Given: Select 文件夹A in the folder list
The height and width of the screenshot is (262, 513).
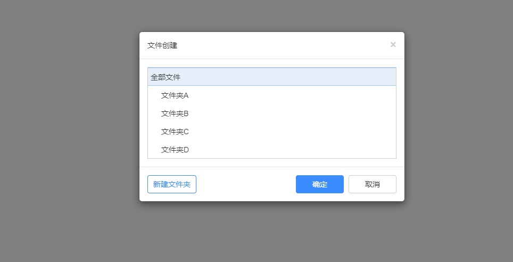Looking at the screenshot, I should [x=272, y=95].
